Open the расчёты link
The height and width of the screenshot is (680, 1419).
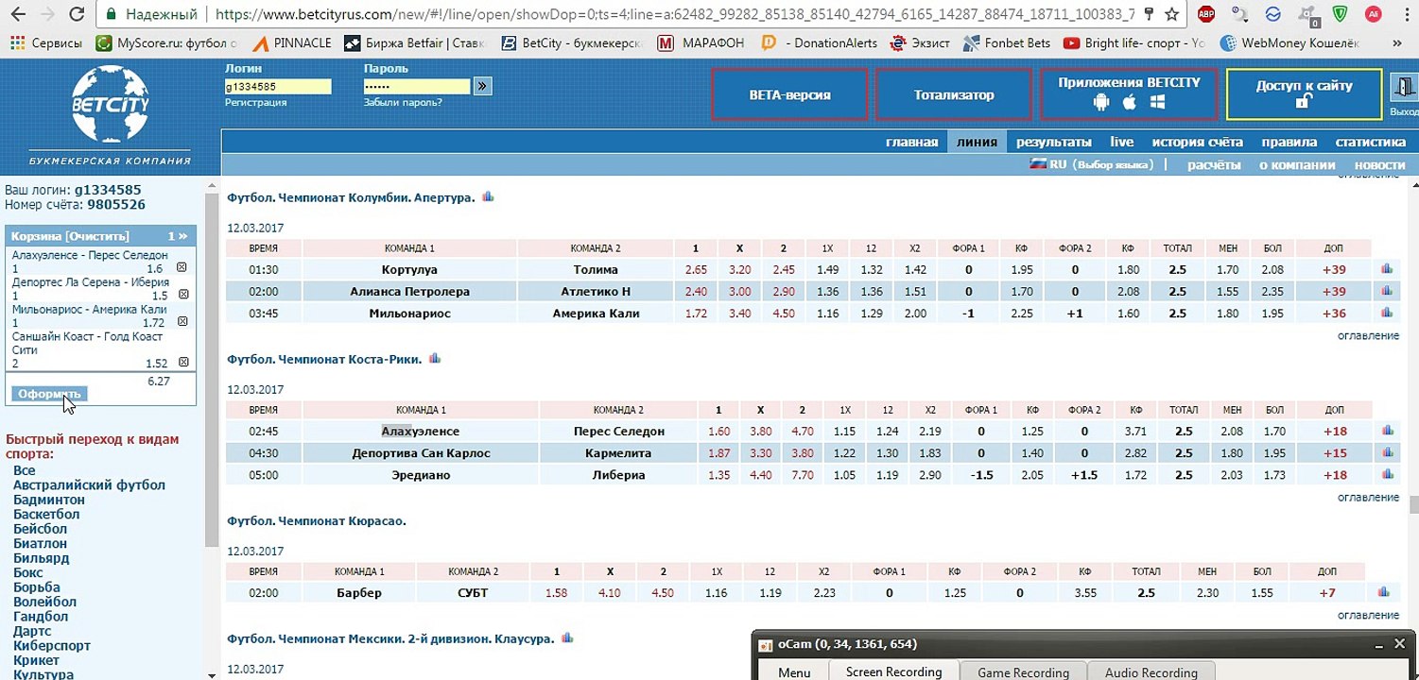[x=1214, y=164]
